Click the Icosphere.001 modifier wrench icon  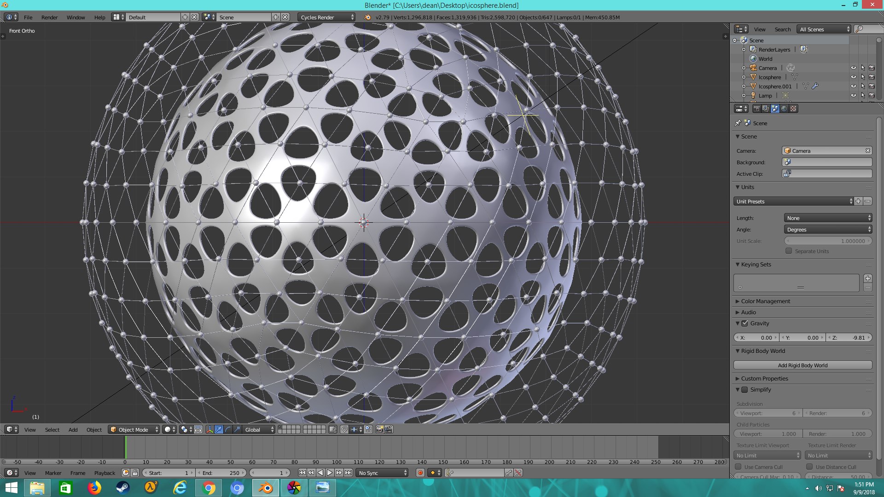[815, 86]
